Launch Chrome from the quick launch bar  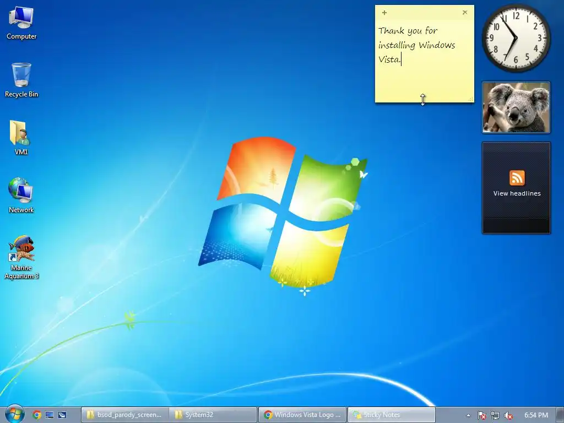click(x=37, y=415)
